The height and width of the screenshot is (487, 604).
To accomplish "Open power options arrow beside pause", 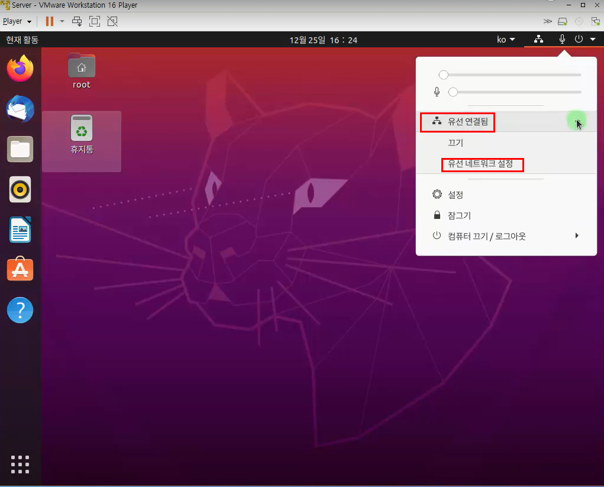I will (x=62, y=21).
